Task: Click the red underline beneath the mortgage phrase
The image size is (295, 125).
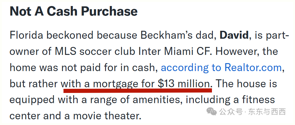Action: 138,90
